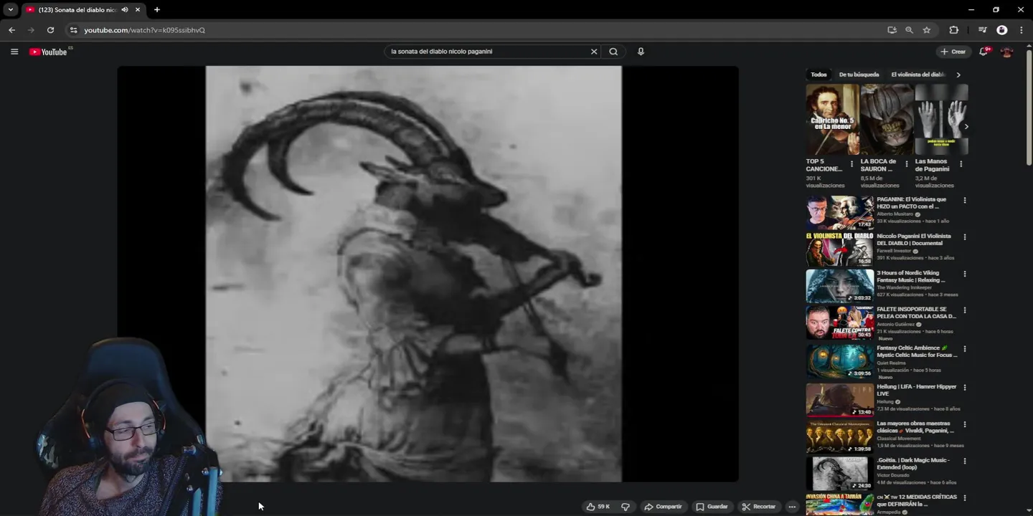Run search with the magnifier button
Screen dimensions: 1033x516
tap(613, 52)
